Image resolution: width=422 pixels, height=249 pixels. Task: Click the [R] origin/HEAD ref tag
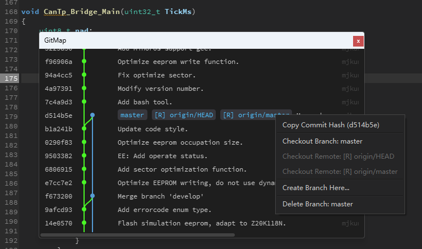coord(184,115)
